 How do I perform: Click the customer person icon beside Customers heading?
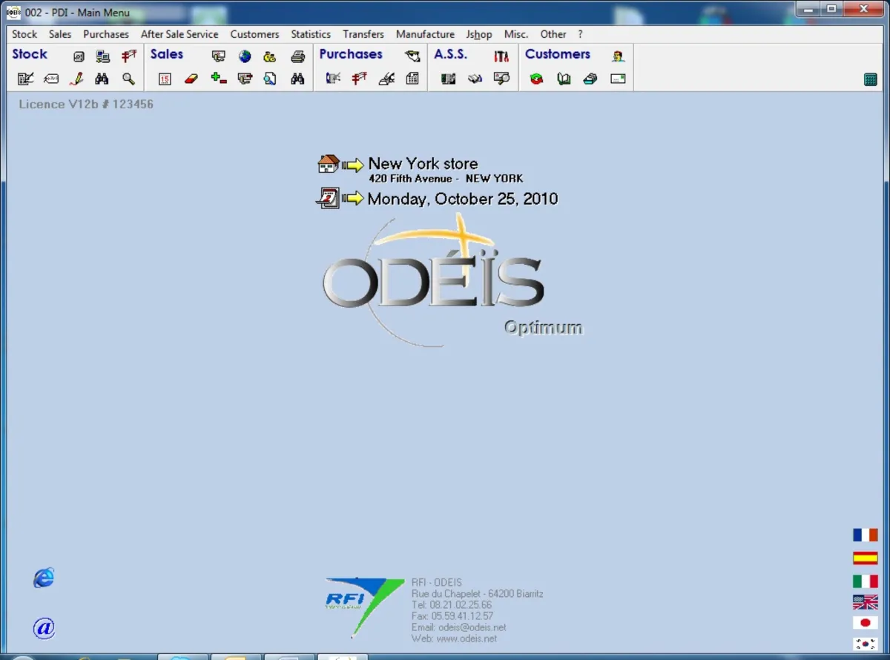pyautogui.click(x=618, y=56)
